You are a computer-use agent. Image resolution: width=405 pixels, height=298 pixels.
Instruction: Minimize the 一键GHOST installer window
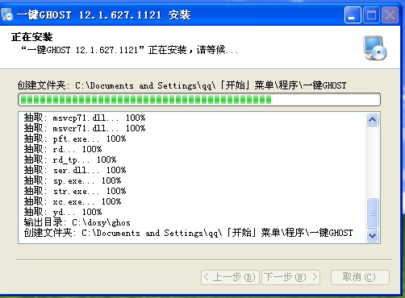pyautogui.click(x=353, y=15)
